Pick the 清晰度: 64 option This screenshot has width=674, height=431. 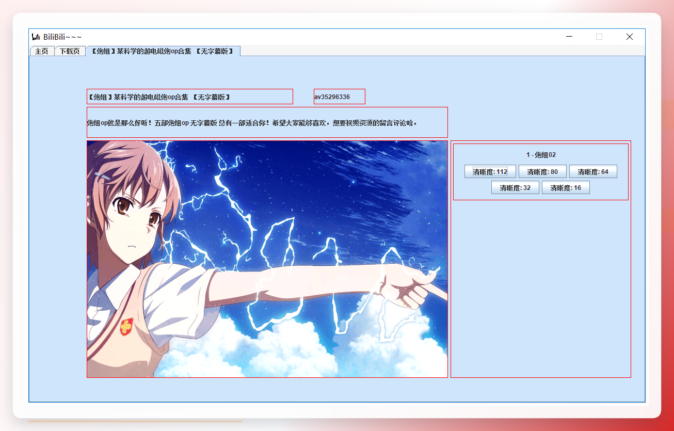click(593, 172)
